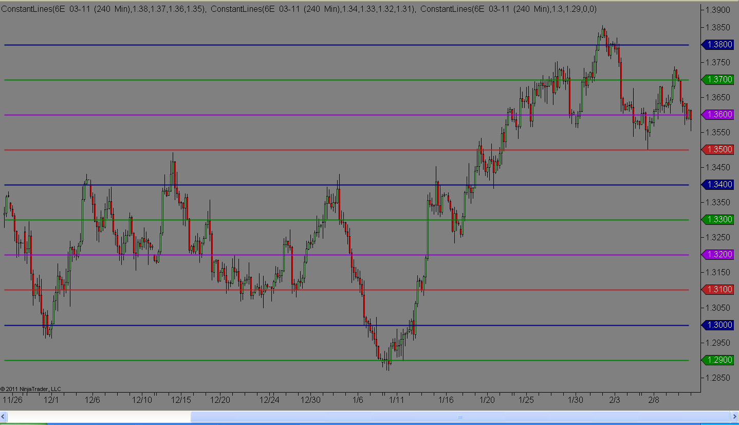Click the scrollbar right arrow

click(734, 417)
